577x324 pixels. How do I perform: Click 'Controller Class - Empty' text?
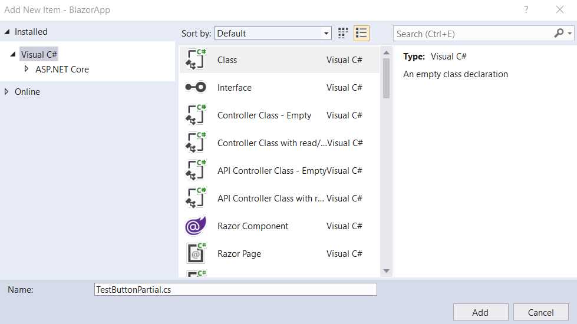(x=264, y=115)
